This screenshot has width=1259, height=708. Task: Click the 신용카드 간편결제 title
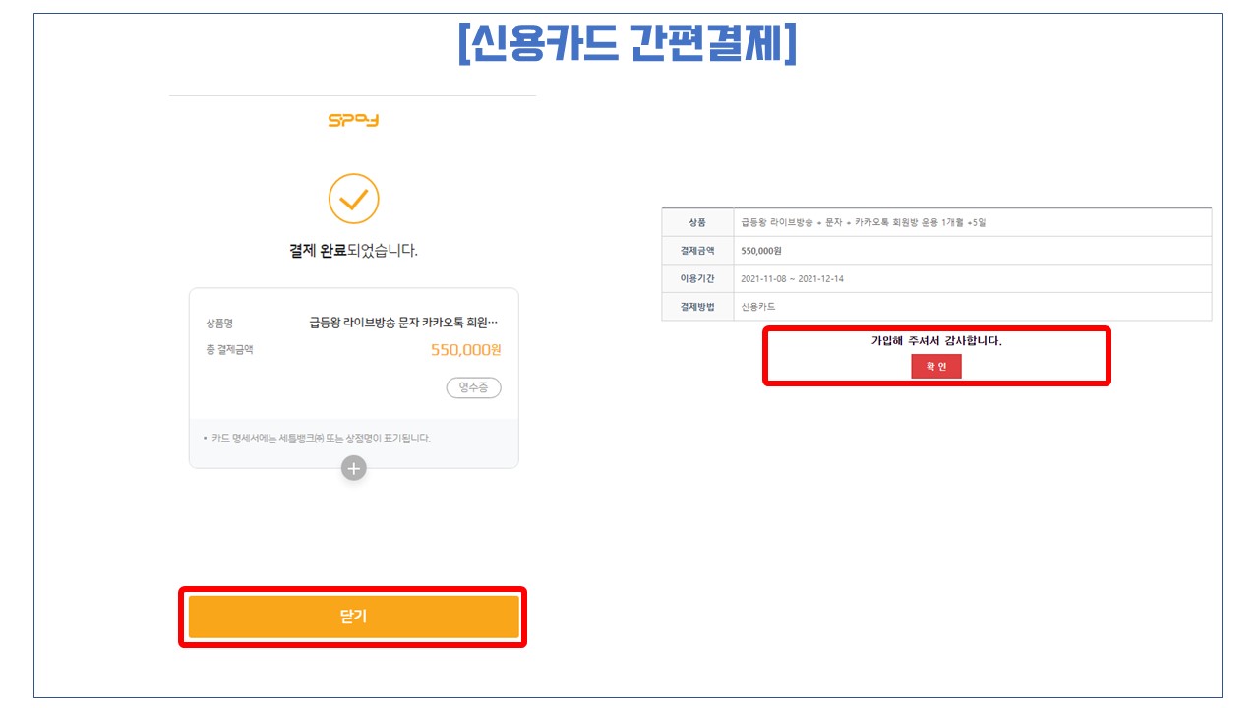[628, 42]
